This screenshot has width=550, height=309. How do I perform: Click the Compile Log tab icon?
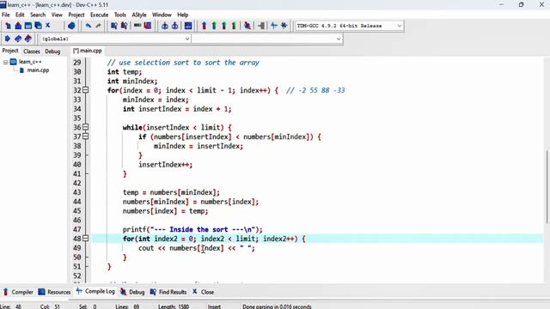tap(79, 291)
